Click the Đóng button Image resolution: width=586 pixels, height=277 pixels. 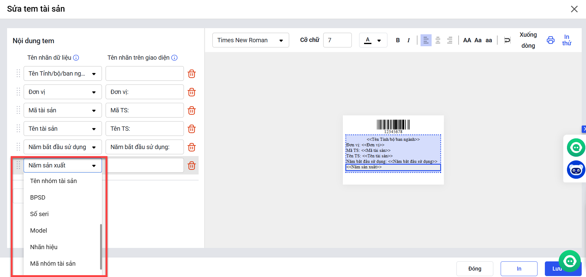pyautogui.click(x=475, y=268)
